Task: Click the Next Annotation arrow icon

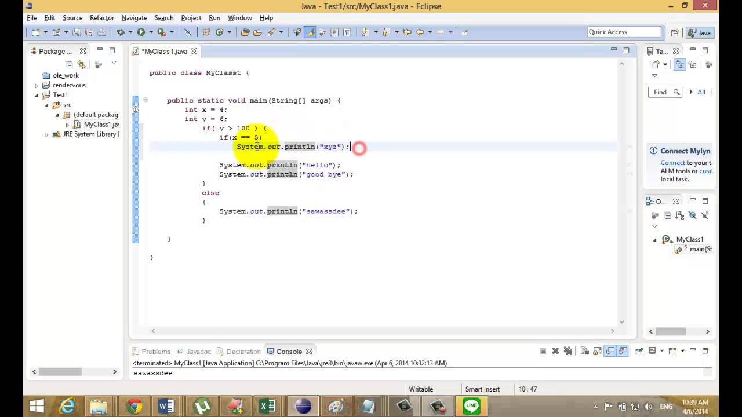Action: click(x=364, y=32)
